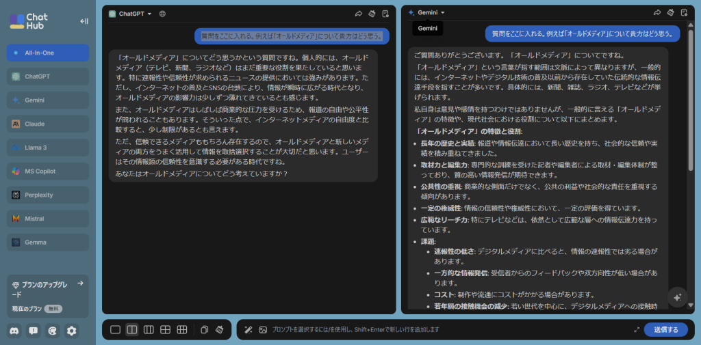701x345 pixels.
Task: Open the settings gear
Action: click(71, 331)
